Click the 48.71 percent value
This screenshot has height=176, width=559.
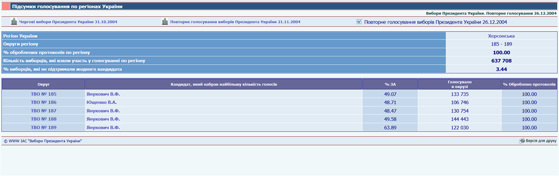pyautogui.click(x=390, y=102)
